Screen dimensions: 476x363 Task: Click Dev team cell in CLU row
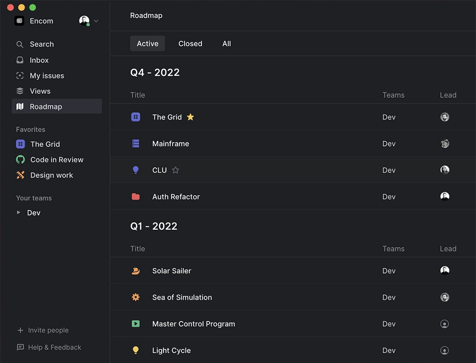click(389, 170)
